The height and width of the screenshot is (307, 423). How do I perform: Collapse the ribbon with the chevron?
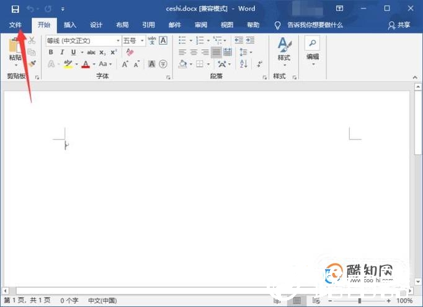coord(415,78)
